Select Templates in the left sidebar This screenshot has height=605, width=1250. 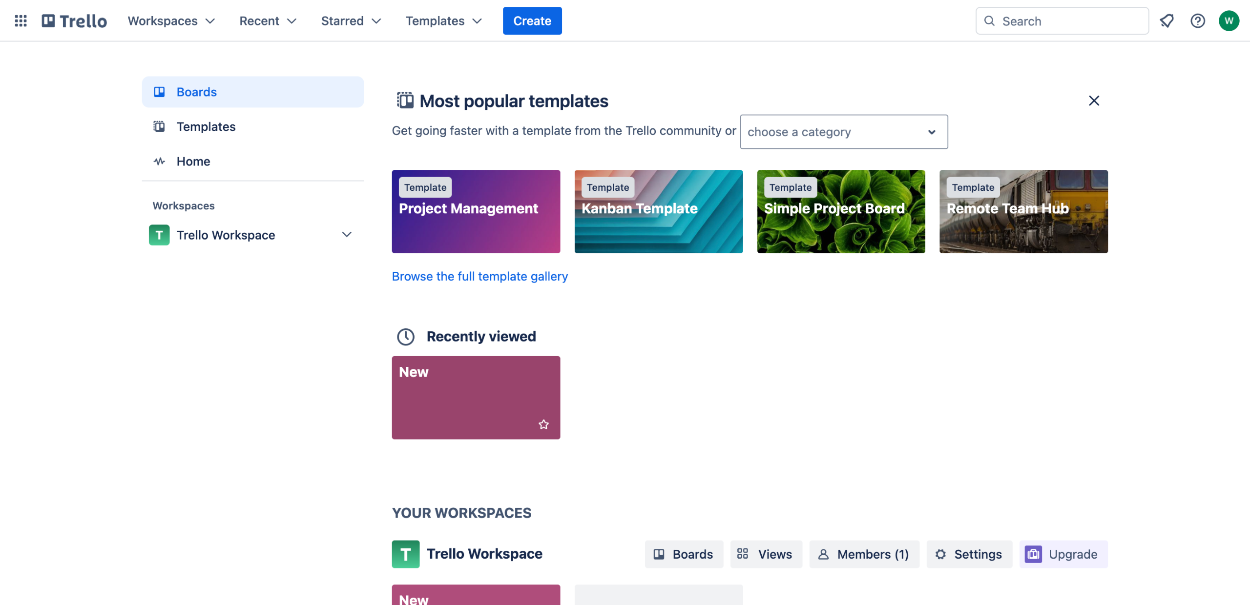[206, 127]
